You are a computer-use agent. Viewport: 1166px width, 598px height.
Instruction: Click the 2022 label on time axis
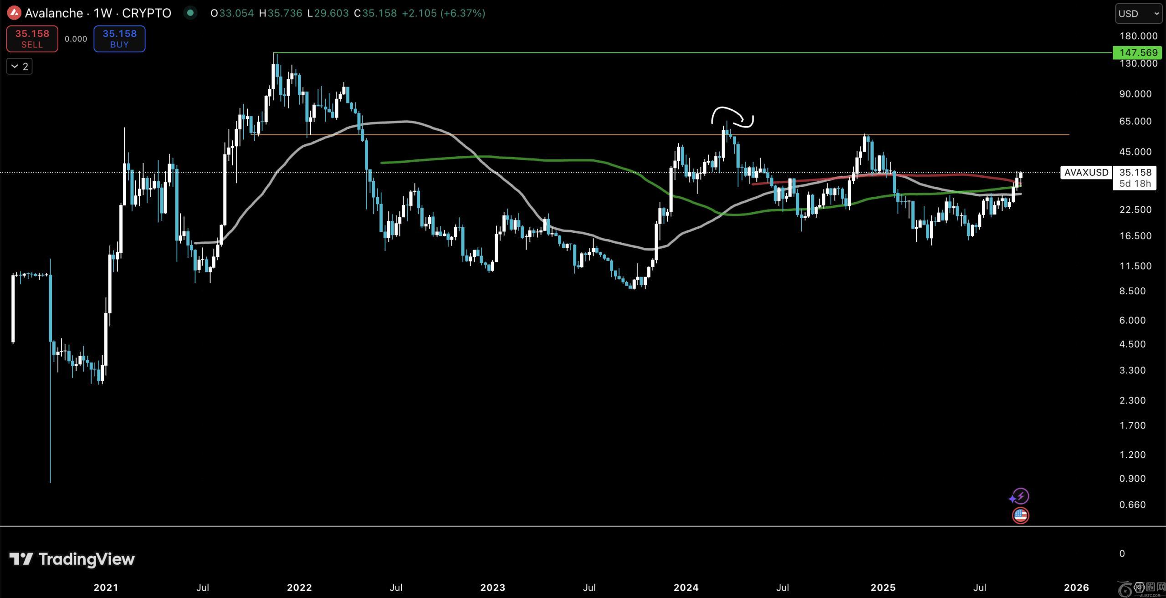pos(299,588)
